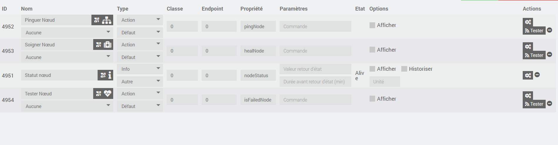Delete command 4954 using minus icon
This screenshot has width=558, height=145.
pyautogui.click(x=549, y=104)
